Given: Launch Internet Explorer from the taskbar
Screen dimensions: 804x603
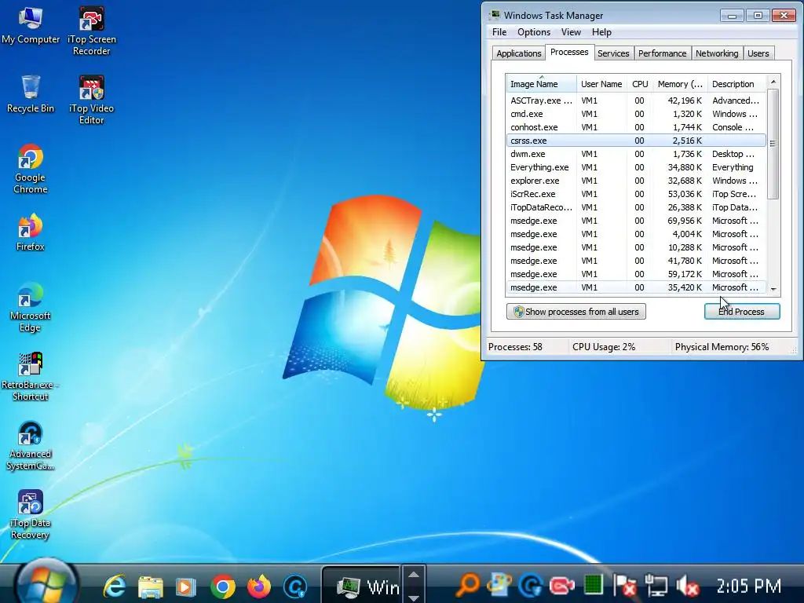Looking at the screenshot, I should click(115, 586).
